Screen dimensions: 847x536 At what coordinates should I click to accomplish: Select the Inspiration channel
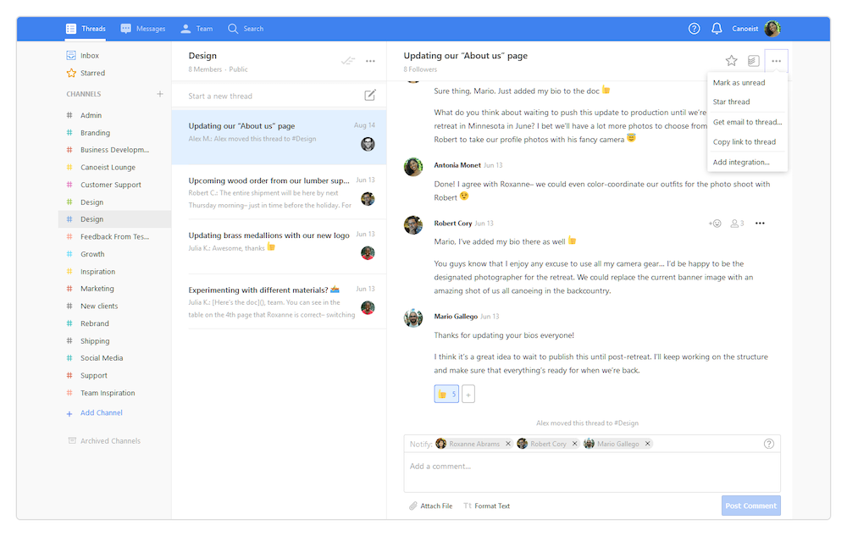tap(114, 272)
